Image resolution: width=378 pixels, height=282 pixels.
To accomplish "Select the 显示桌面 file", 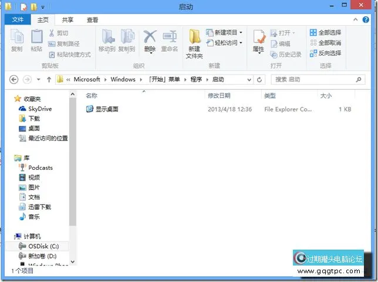I will [102, 109].
